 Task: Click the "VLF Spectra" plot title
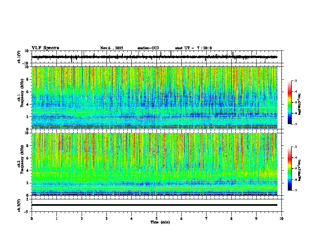pyautogui.click(x=45, y=48)
